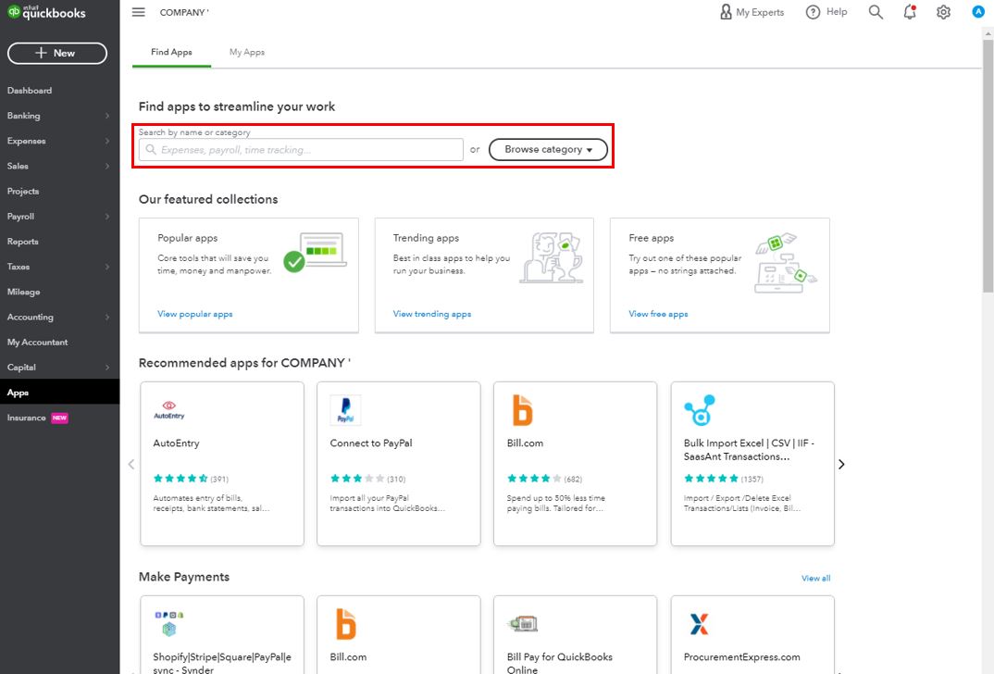994x674 pixels.
Task: Click the Bill Pay for QuickBooks logo
Action: tap(523, 624)
